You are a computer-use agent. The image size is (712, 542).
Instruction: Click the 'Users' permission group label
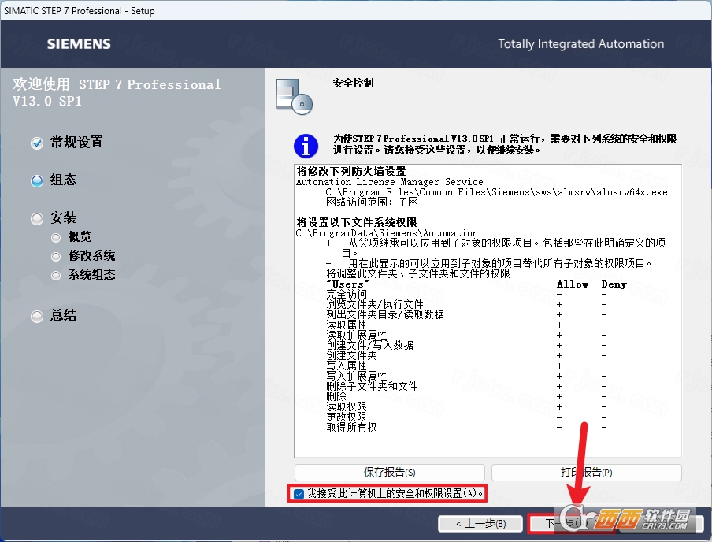[347, 284]
